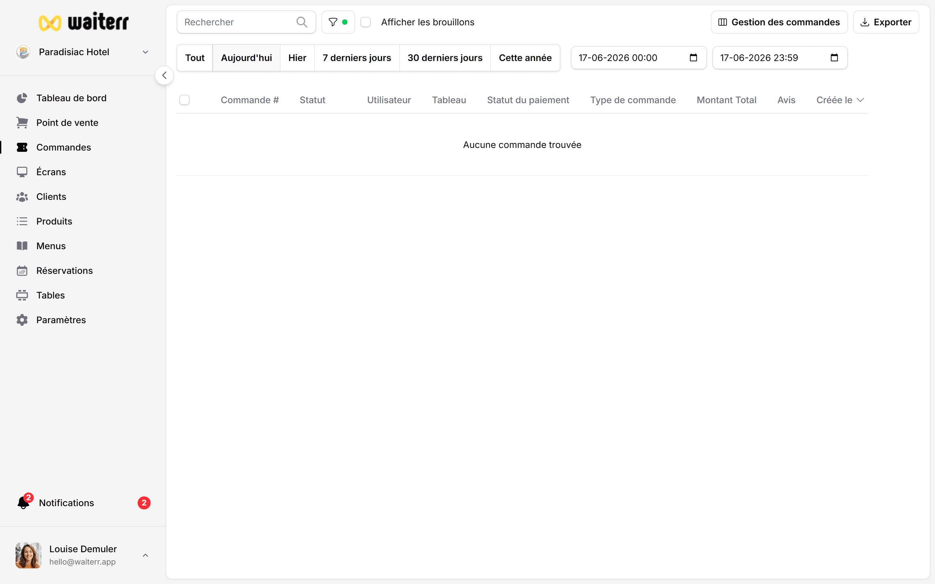Select the 30 derniers jours tab
The height and width of the screenshot is (584, 935).
point(445,57)
